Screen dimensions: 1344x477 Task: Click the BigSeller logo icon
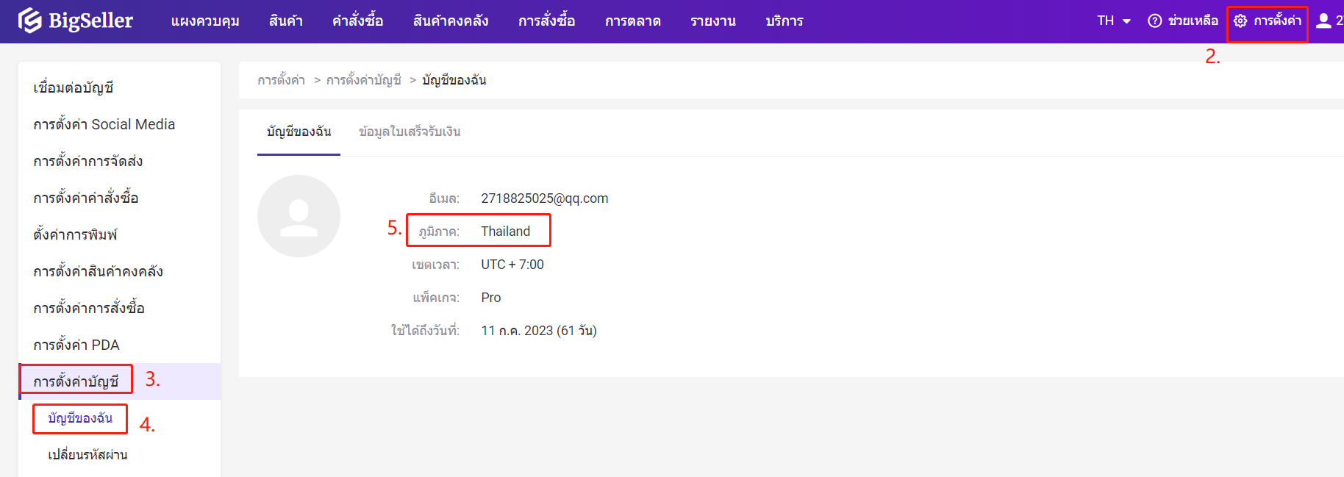point(30,21)
